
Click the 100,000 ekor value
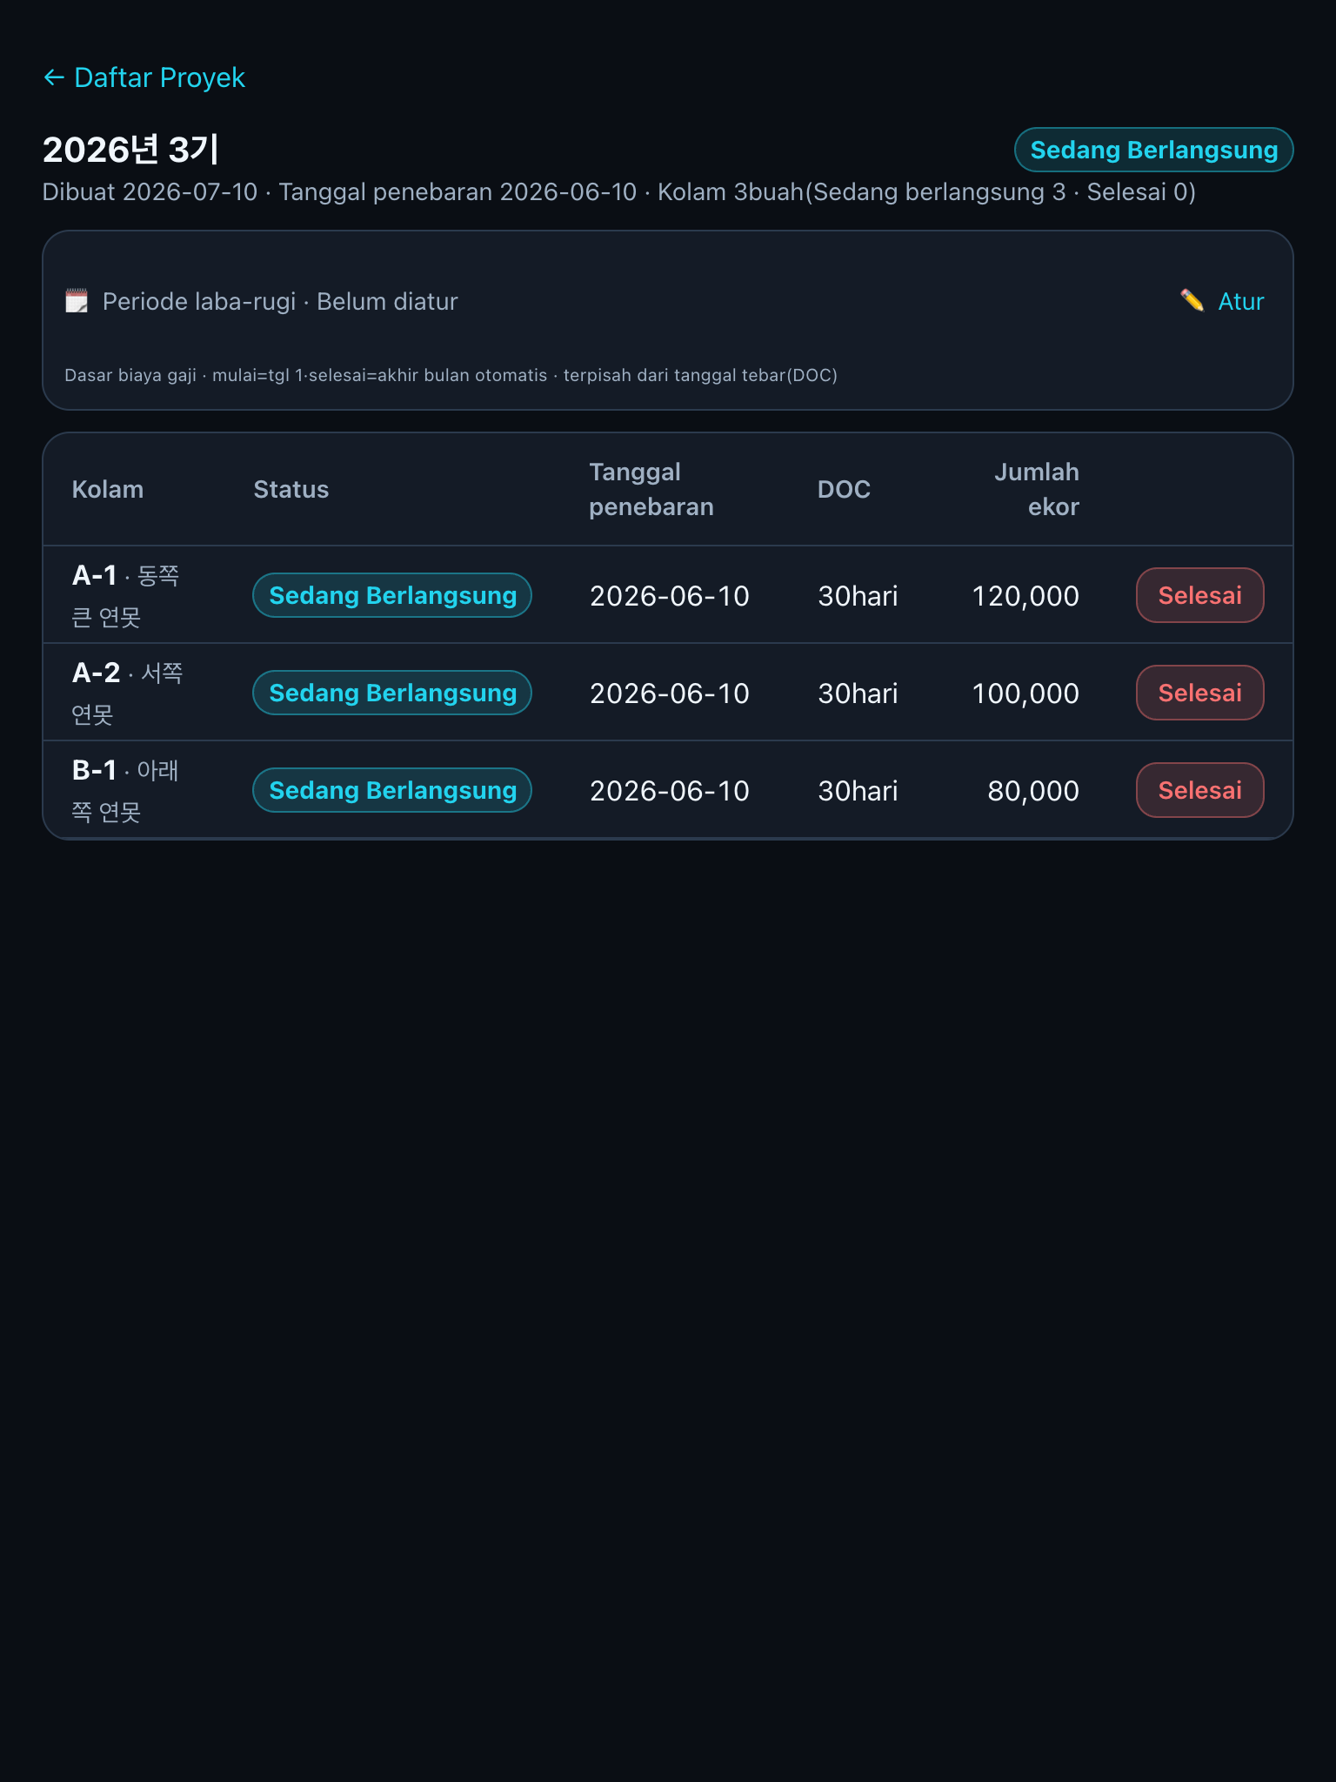1025,693
